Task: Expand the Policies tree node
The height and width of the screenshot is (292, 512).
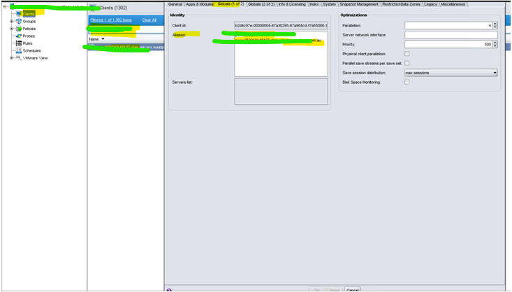Action: pos(11,29)
